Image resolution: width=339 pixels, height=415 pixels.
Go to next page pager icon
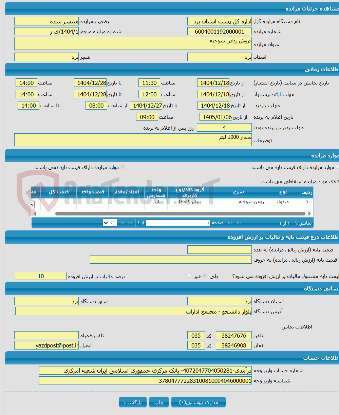pyautogui.click(x=231, y=223)
